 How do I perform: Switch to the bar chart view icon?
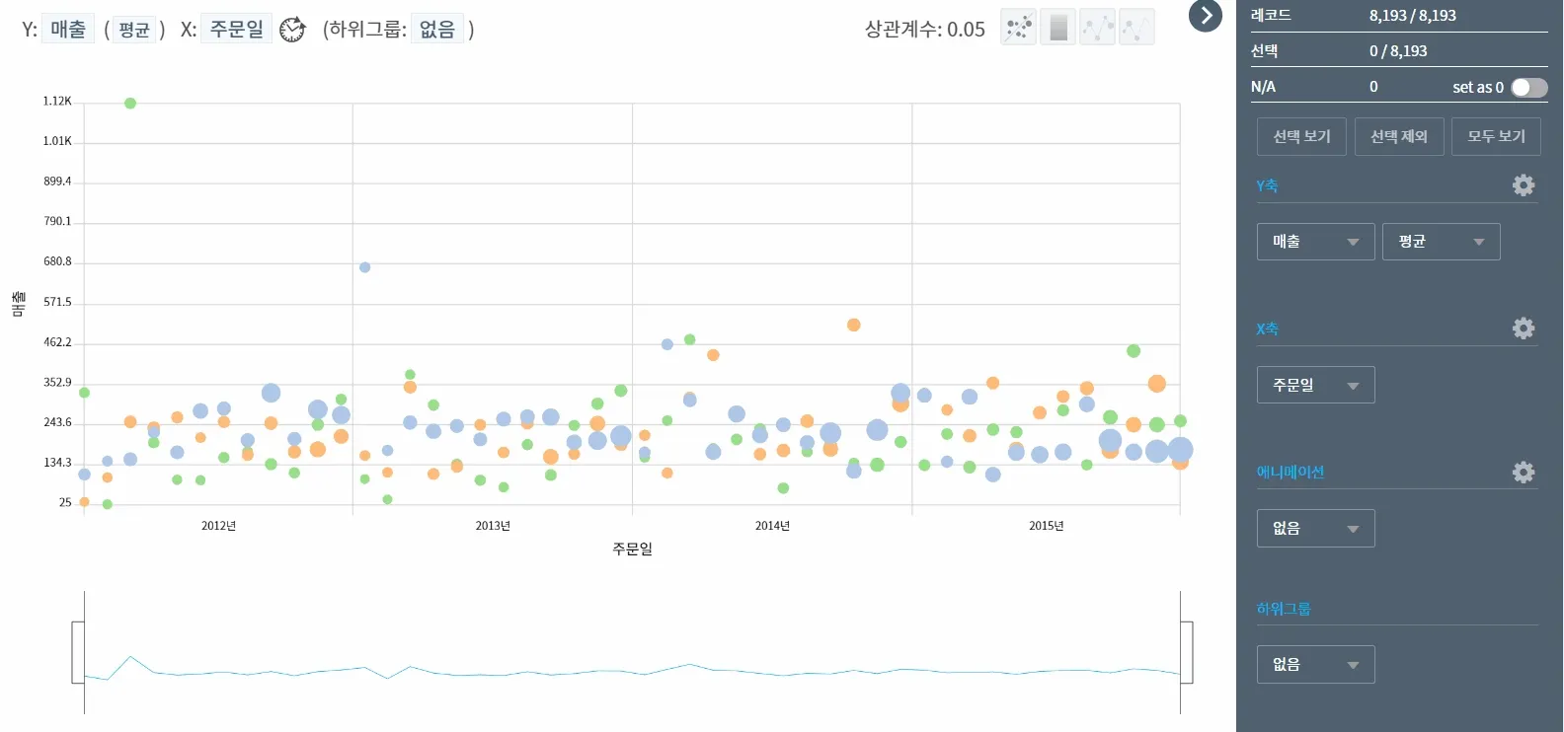(1058, 28)
